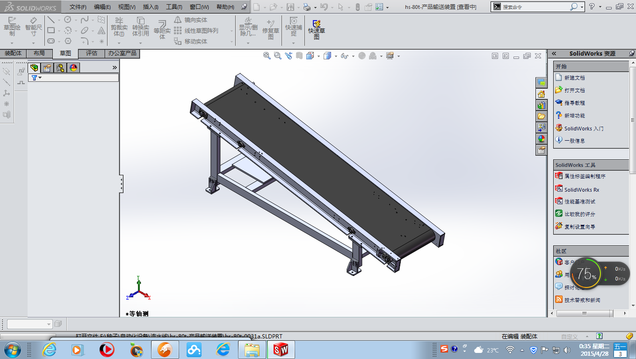The width and height of the screenshot is (636, 359).
Task: Switch to the Office Products (办公室产品) tab
Action: pos(122,53)
